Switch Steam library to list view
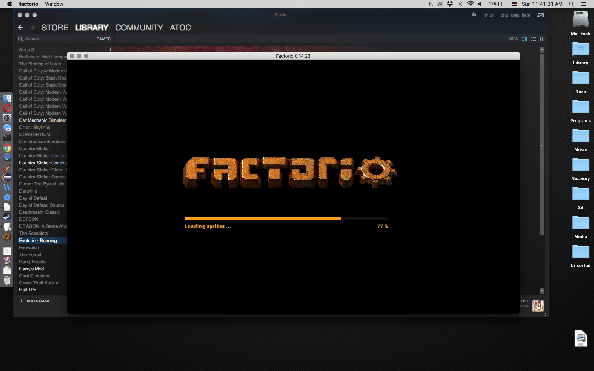 533,39
